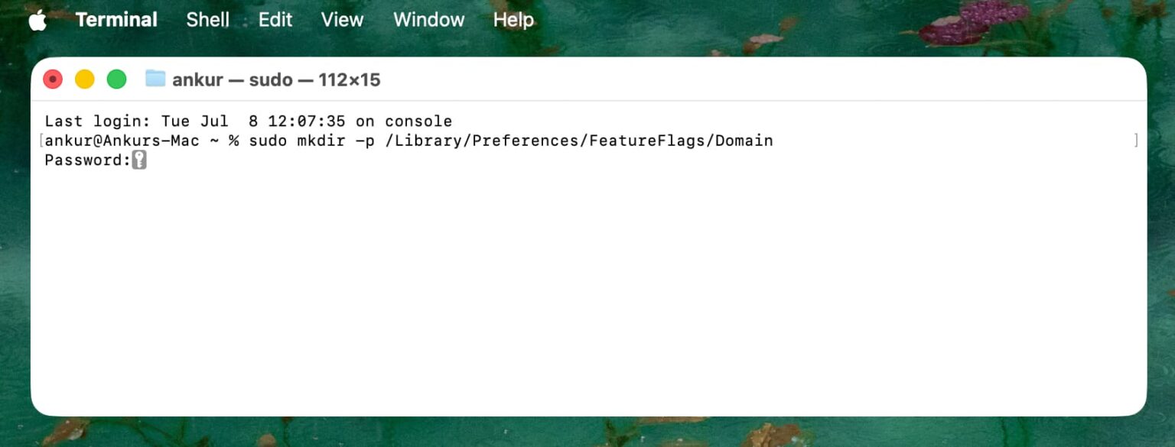Click the closing bracket mark at right edge
The image size is (1175, 447).
[x=1137, y=141]
